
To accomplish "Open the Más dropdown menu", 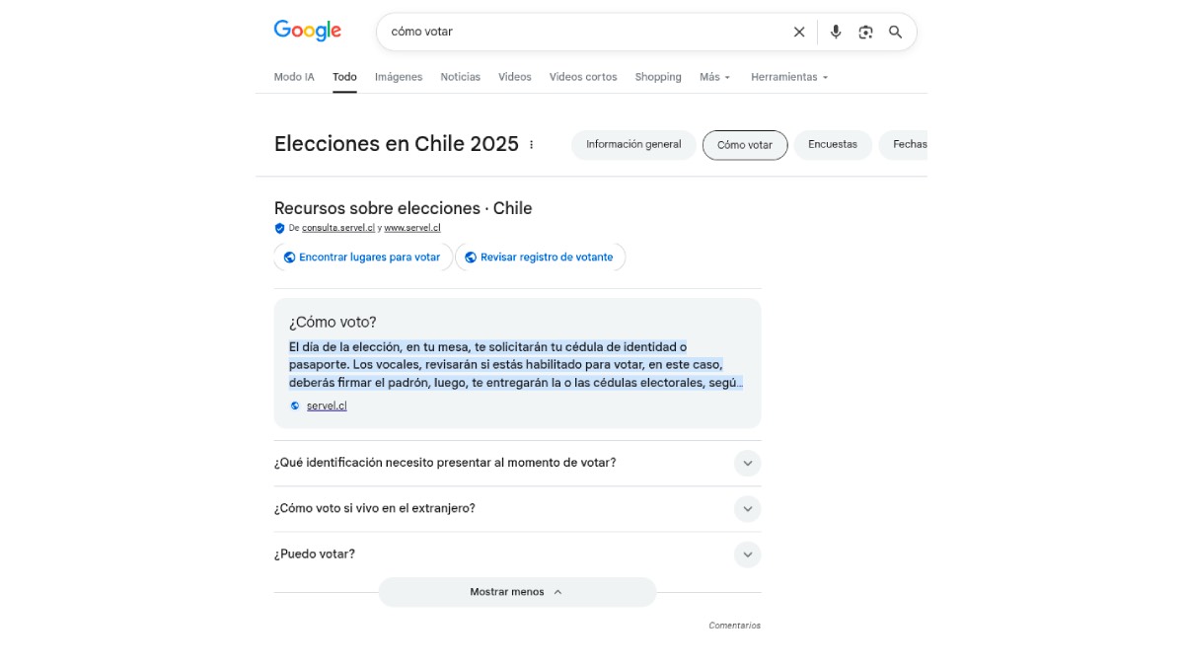I will (x=715, y=77).
